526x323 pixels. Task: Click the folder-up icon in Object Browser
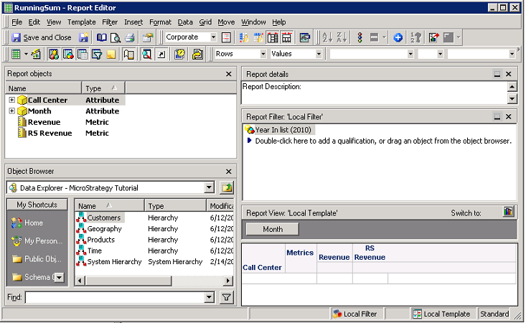click(226, 187)
